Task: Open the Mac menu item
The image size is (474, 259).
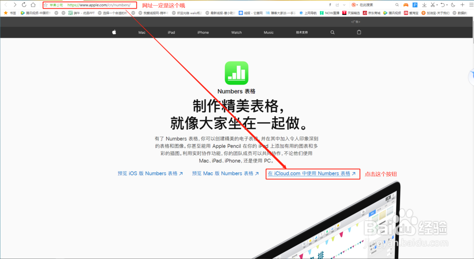Action: (142, 33)
